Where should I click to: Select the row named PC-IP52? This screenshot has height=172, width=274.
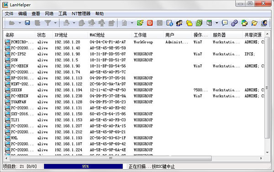coord(134,54)
